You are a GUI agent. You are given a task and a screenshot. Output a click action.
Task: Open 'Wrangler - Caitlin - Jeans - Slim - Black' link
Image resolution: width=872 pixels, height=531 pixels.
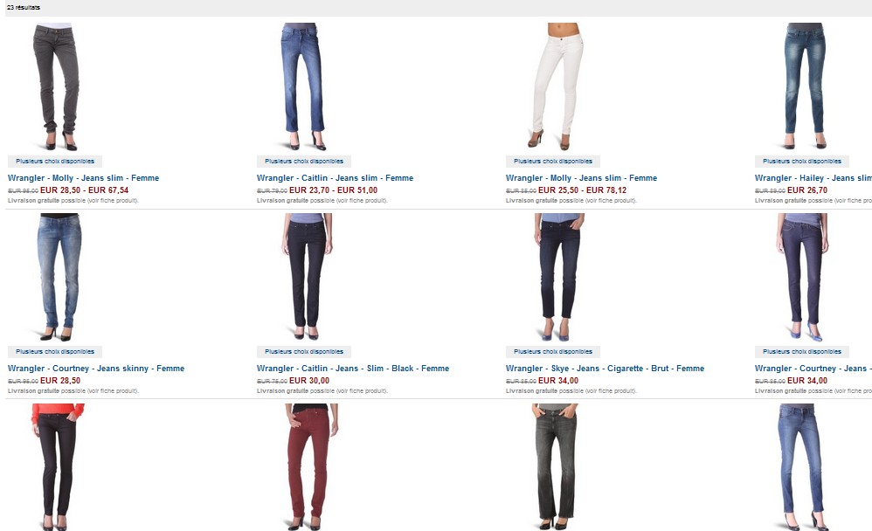coord(353,368)
